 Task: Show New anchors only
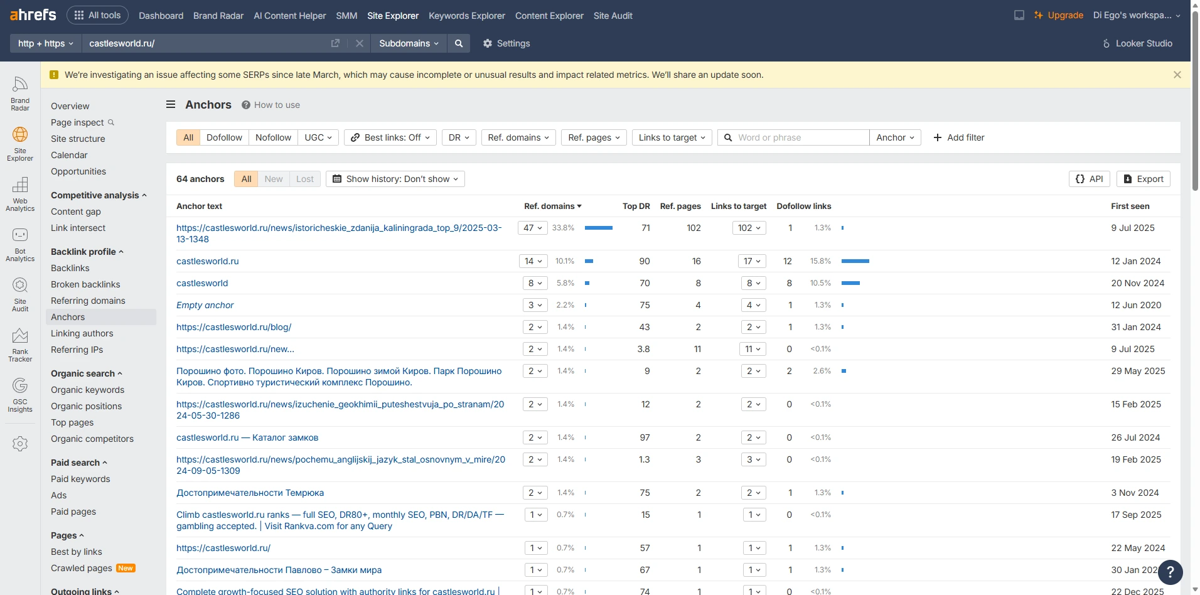274,179
